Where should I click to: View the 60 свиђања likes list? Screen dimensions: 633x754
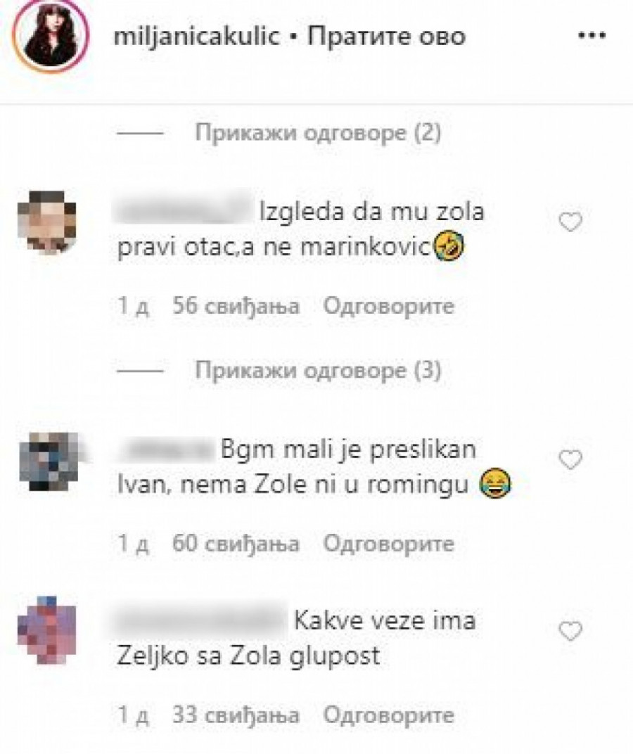[236, 544]
